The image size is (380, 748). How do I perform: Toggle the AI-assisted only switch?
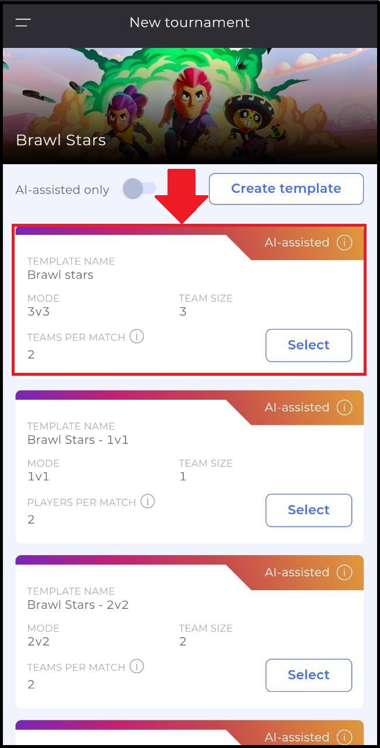140,188
